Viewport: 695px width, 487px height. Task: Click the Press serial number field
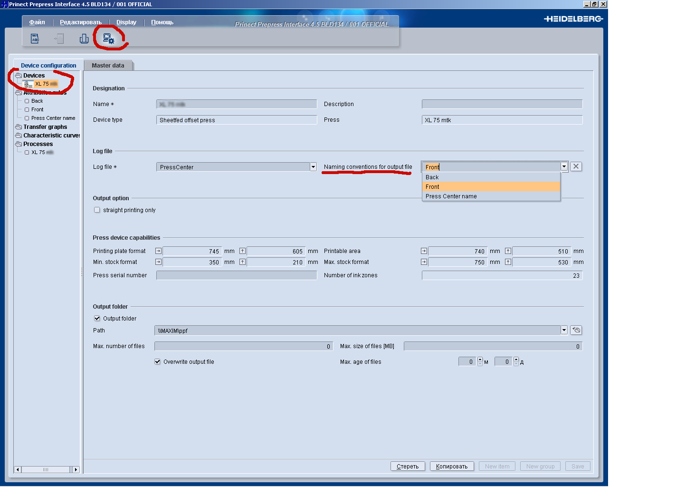(237, 275)
